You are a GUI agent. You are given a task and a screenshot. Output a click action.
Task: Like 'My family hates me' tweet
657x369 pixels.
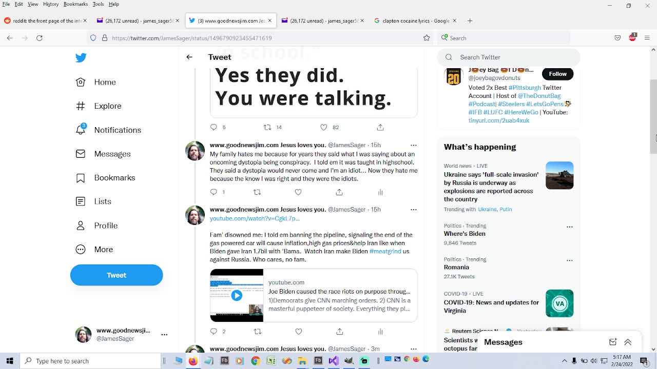tap(298, 192)
